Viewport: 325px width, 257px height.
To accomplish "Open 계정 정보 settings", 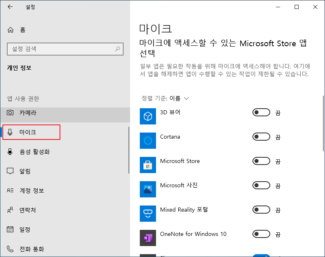I will pos(65,191).
